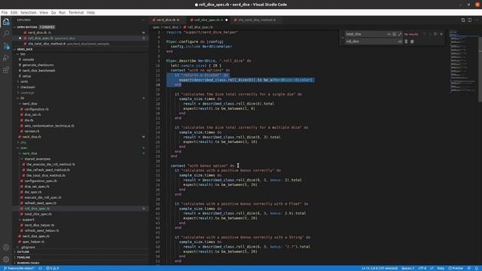Open dice_set.rb in the lib folder

32,114
